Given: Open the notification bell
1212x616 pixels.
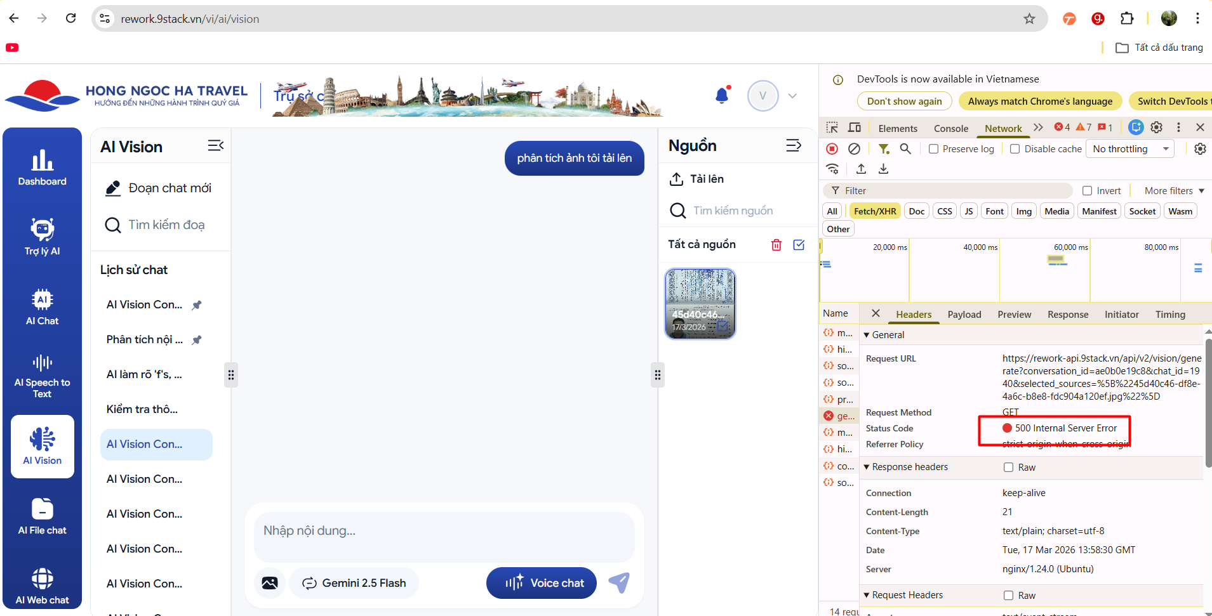Looking at the screenshot, I should tap(722, 96).
